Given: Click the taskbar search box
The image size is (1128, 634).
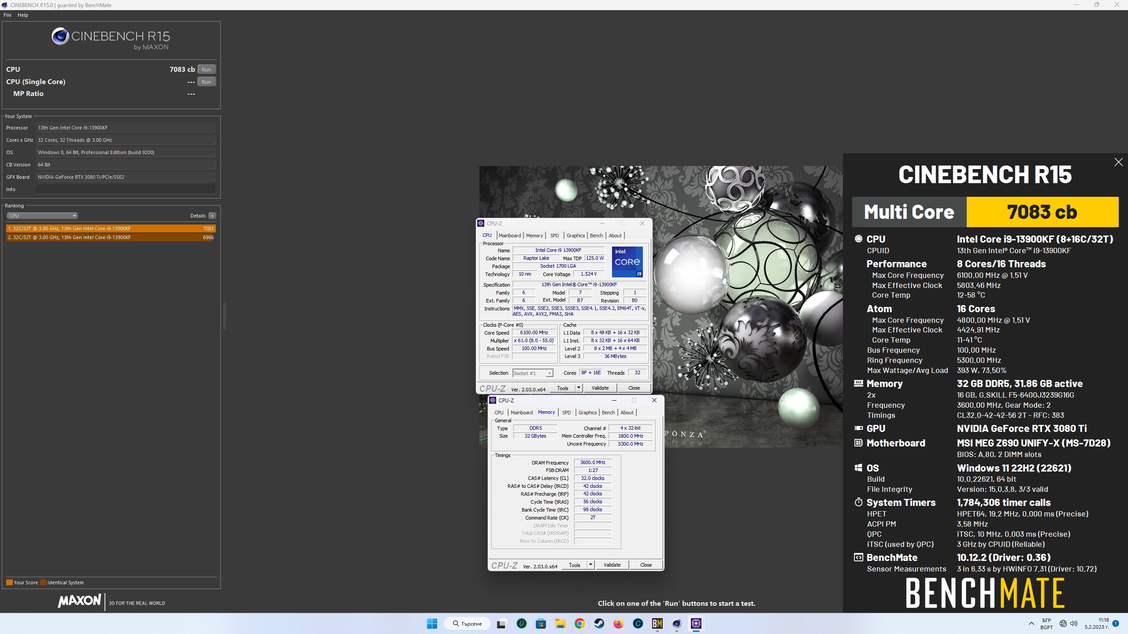Looking at the screenshot, I should 468,623.
